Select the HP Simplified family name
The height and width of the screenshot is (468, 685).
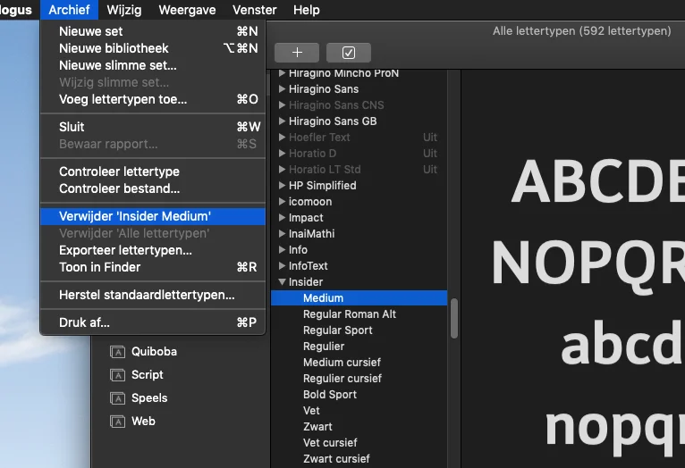(x=323, y=186)
